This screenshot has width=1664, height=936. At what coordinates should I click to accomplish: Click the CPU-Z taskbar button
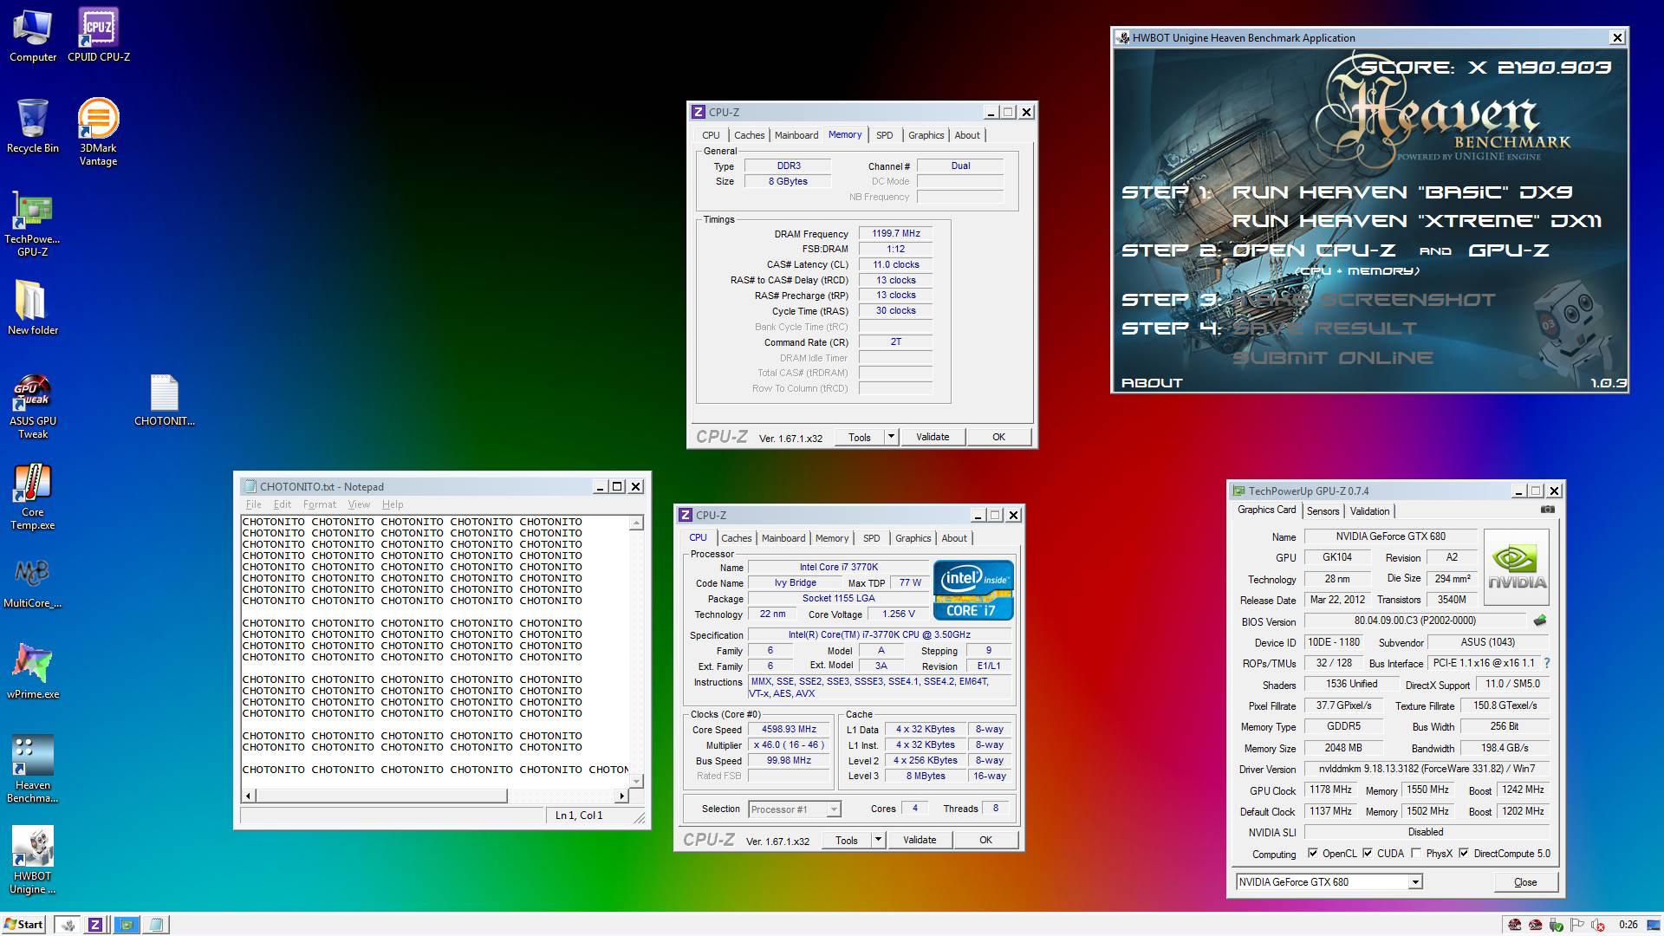click(x=95, y=925)
